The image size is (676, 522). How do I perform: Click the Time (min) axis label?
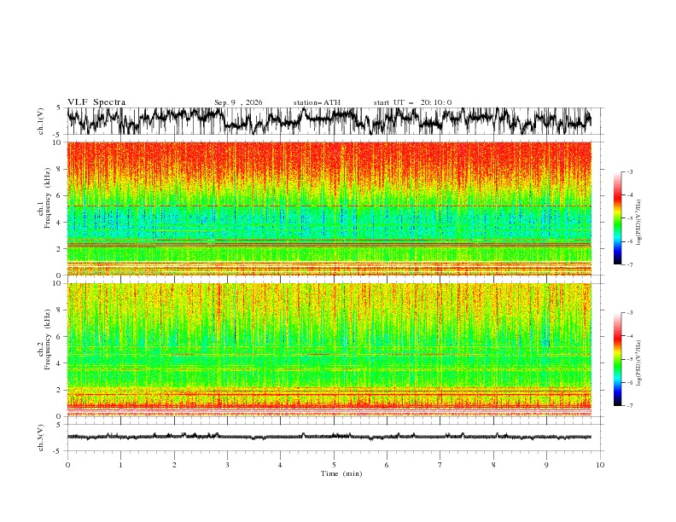341,473
